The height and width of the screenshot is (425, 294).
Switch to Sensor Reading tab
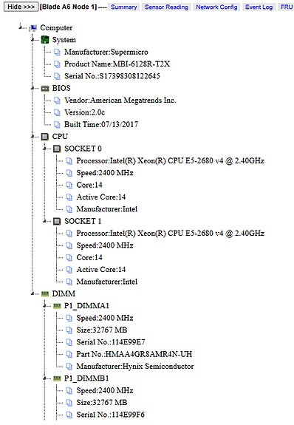(166, 7)
